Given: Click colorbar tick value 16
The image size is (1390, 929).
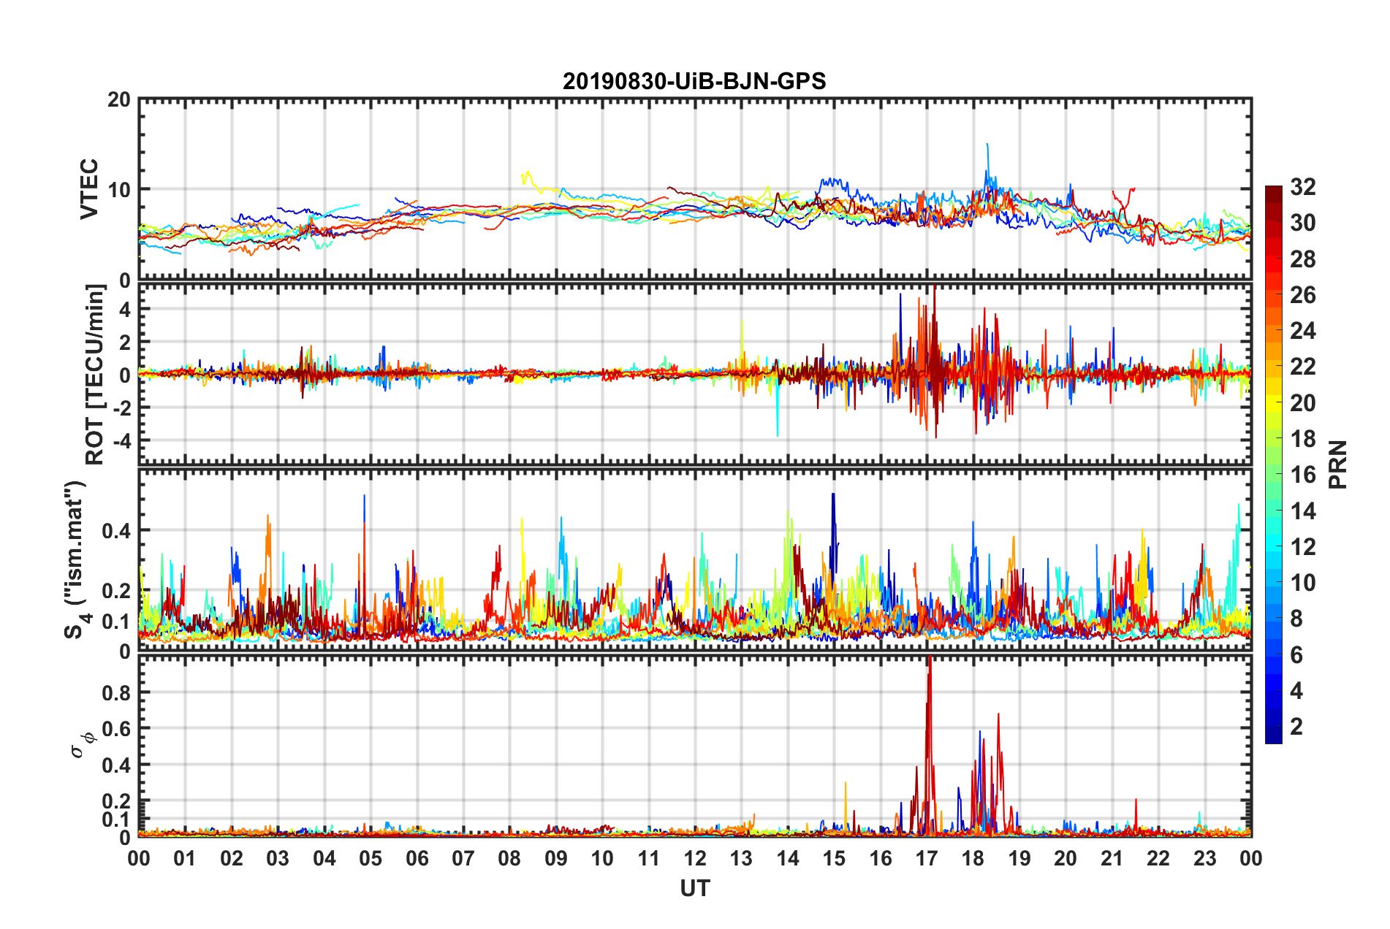Looking at the screenshot, I should pos(1302,475).
